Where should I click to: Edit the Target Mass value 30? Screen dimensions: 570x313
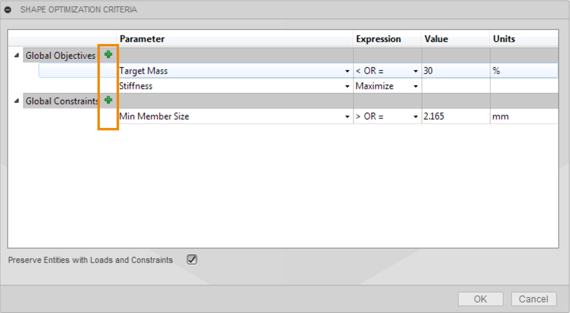pyautogui.click(x=454, y=71)
